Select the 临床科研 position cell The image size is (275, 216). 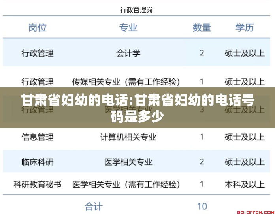(38, 162)
